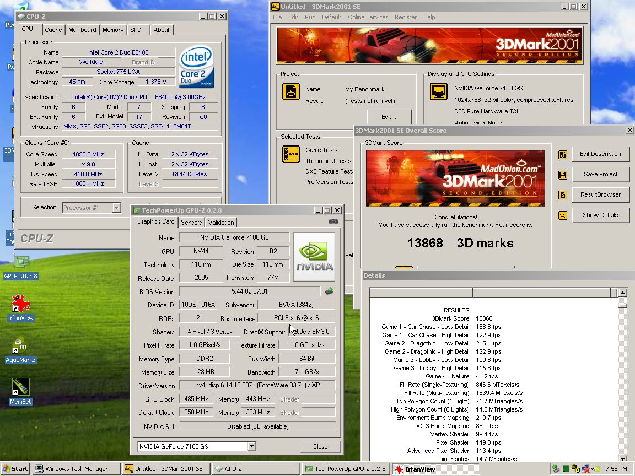Click the Edit Description button

tap(600, 154)
